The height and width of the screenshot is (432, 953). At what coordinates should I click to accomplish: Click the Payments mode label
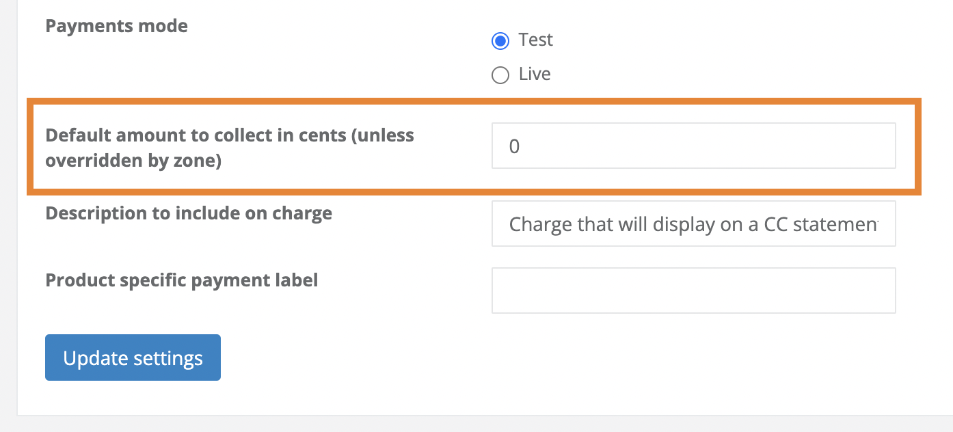tap(116, 25)
